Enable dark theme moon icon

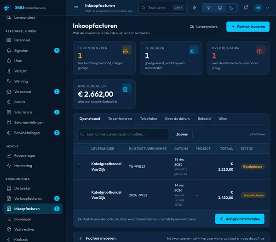231,8
